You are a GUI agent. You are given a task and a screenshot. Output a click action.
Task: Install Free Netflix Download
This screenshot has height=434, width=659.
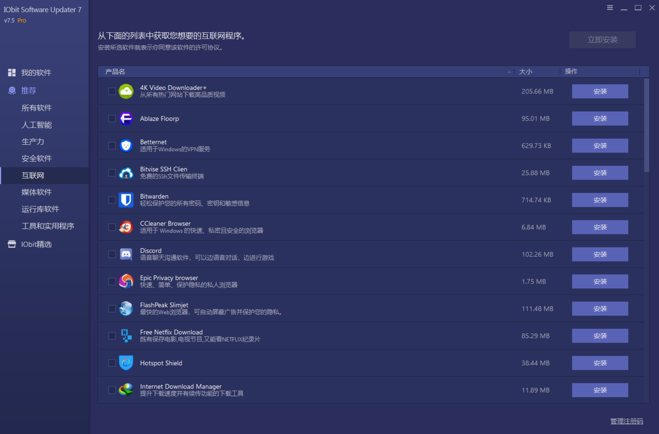point(600,336)
